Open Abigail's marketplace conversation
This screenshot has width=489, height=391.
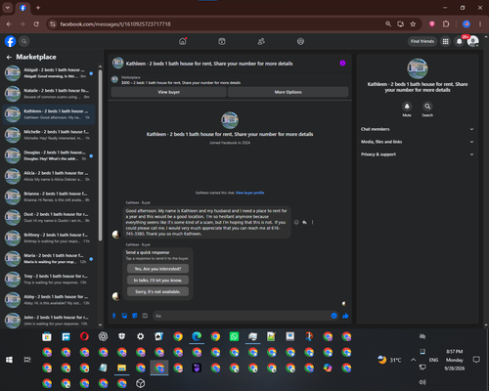[x=49, y=73]
